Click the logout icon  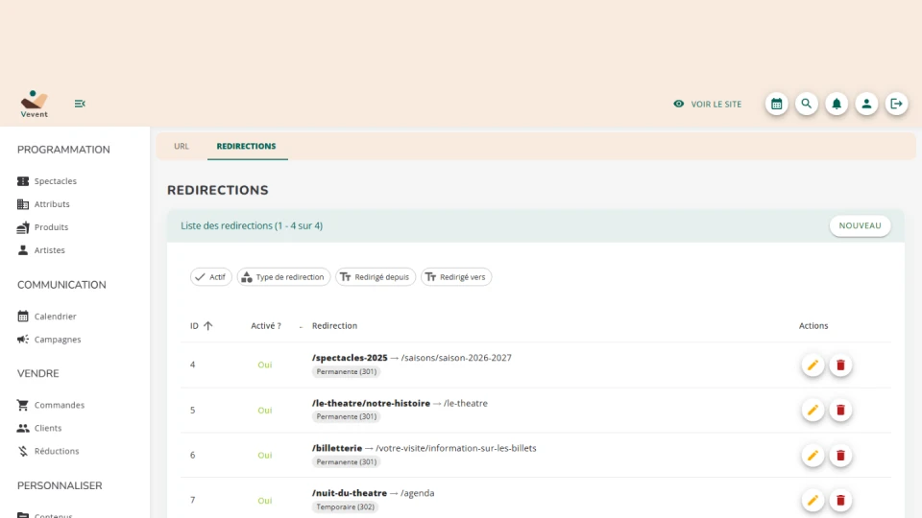point(897,104)
